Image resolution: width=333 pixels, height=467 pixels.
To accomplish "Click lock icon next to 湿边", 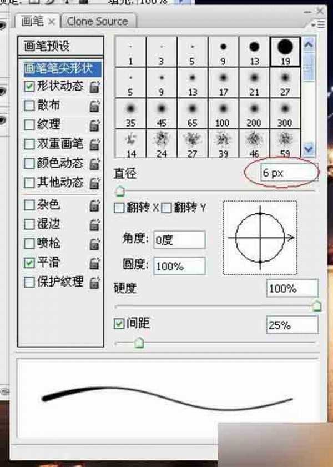I will pyautogui.click(x=95, y=225).
